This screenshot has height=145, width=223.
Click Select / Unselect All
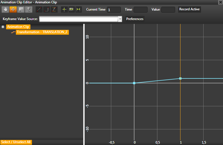tap(16, 142)
